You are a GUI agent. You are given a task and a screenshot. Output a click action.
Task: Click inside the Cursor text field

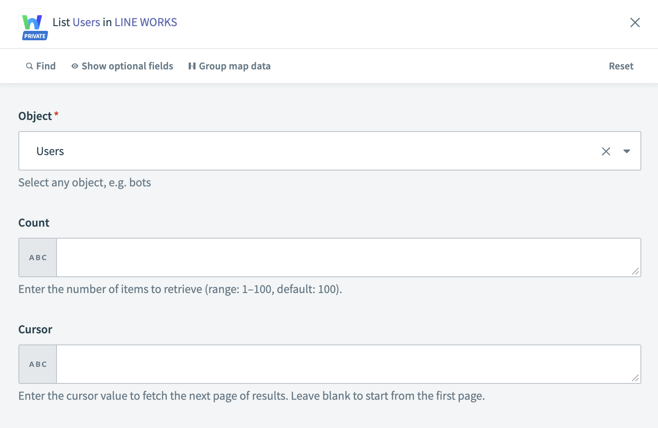[342, 364]
